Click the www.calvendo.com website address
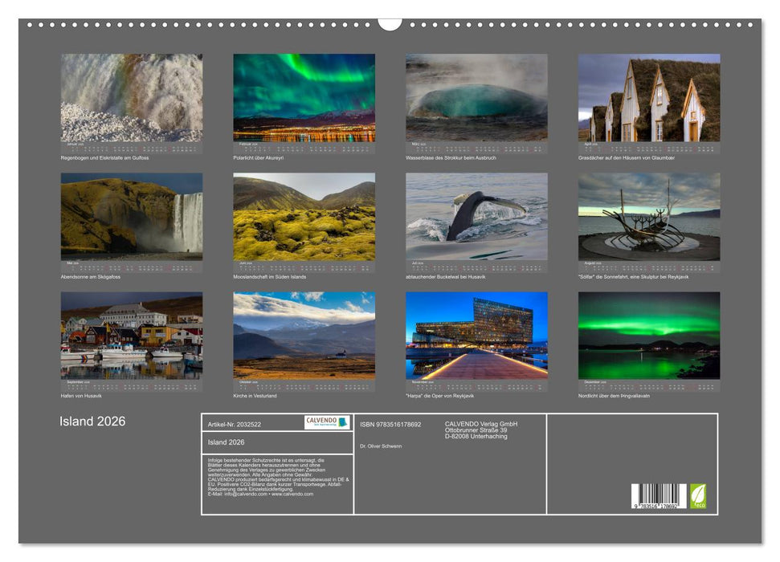The width and height of the screenshot is (780, 562). 292,494
